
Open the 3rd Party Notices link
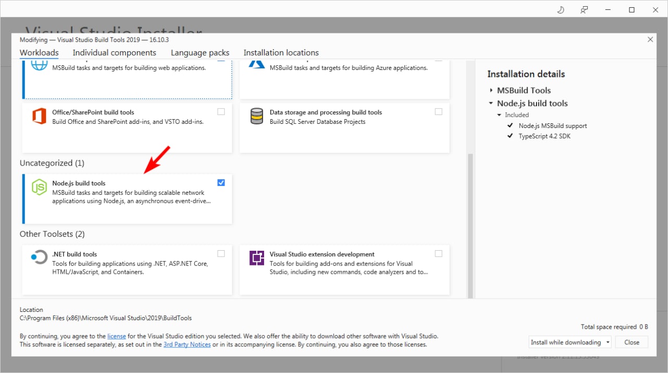point(187,344)
